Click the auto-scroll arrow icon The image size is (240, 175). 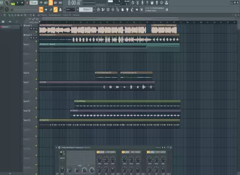tap(46, 9)
